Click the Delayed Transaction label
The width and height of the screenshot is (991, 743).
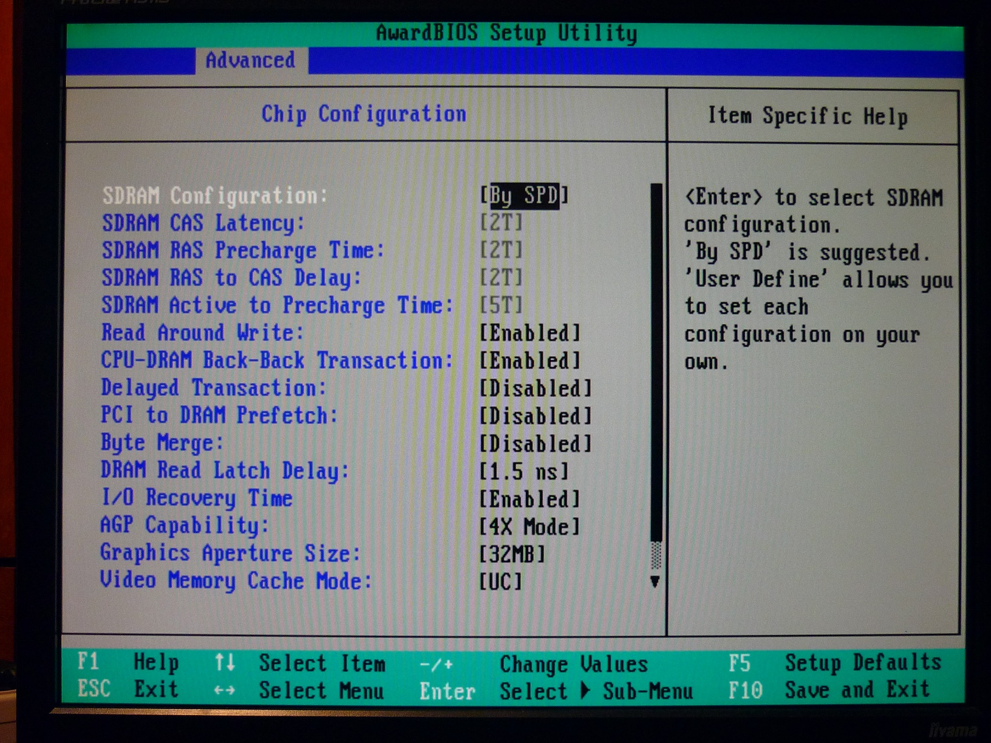click(x=214, y=388)
